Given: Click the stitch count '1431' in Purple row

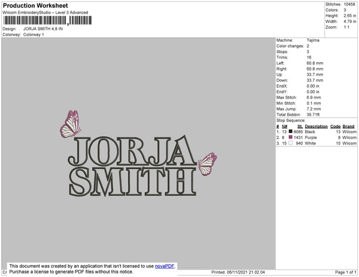Looking at the screenshot, I should click(x=298, y=137).
